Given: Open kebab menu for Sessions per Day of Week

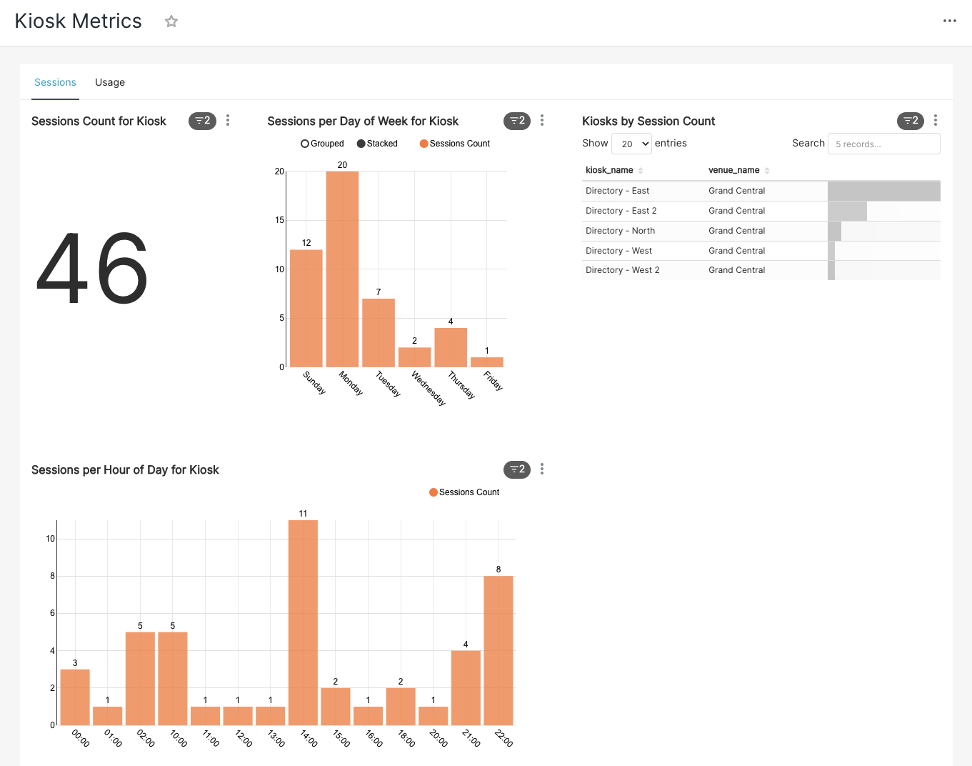Looking at the screenshot, I should click(x=542, y=120).
